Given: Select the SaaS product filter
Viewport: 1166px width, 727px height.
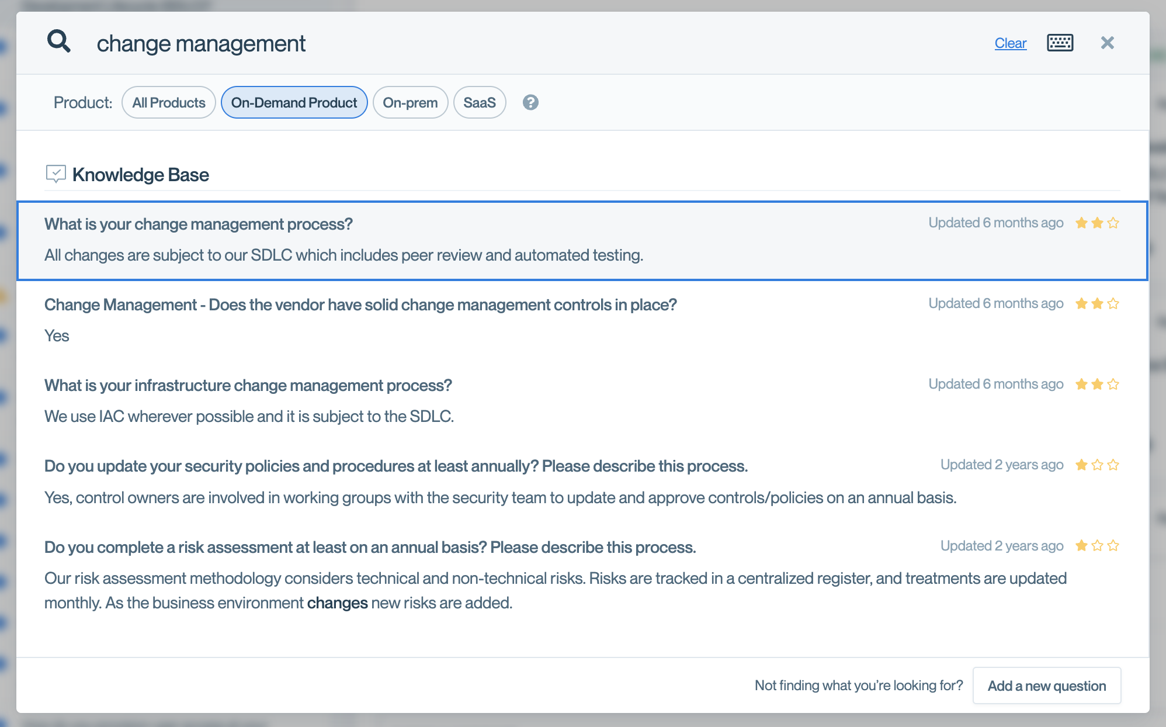Looking at the screenshot, I should pyautogui.click(x=479, y=102).
